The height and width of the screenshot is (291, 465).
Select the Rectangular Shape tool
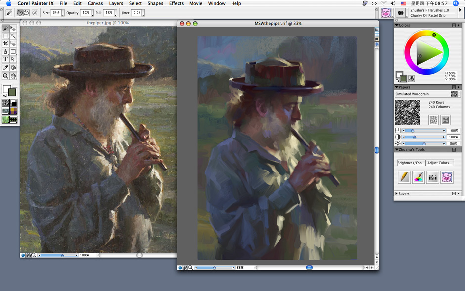coord(13,51)
